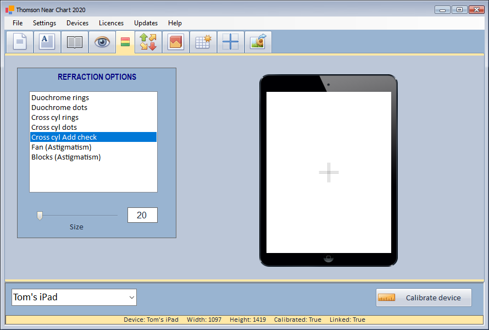Click the Calibrate device button

pyautogui.click(x=424, y=298)
